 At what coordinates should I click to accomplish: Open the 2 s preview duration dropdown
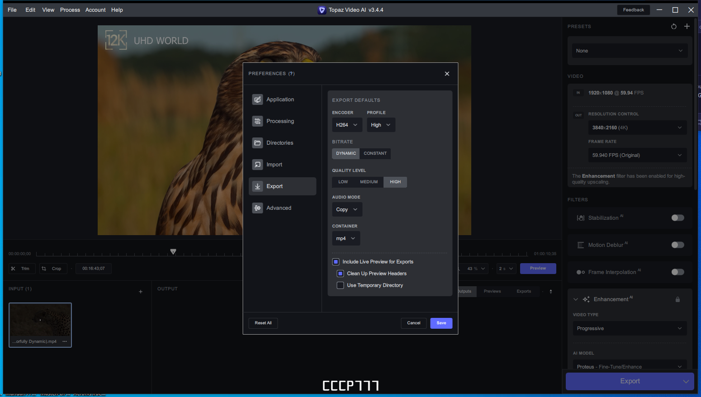click(x=506, y=269)
